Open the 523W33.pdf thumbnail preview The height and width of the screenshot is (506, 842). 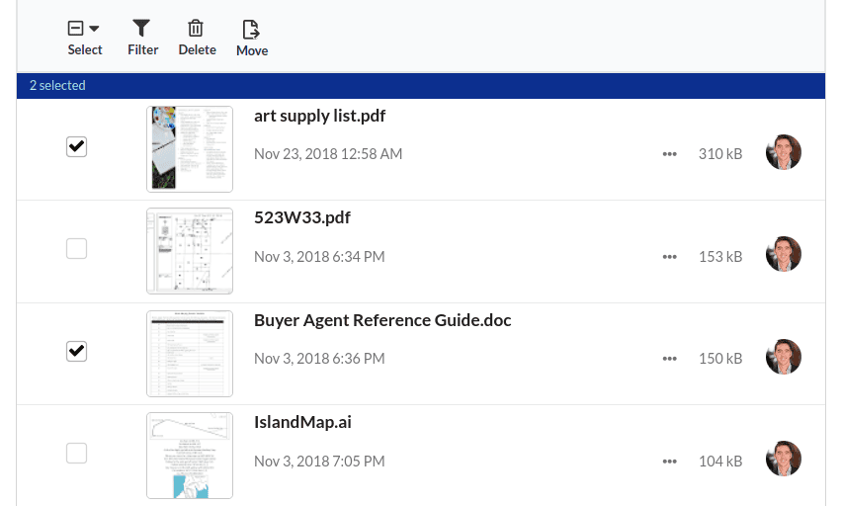190,251
